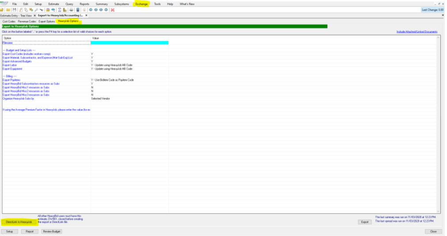Click the pencil-and-page edit toolbar icon

pyautogui.click(x=21, y=10)
